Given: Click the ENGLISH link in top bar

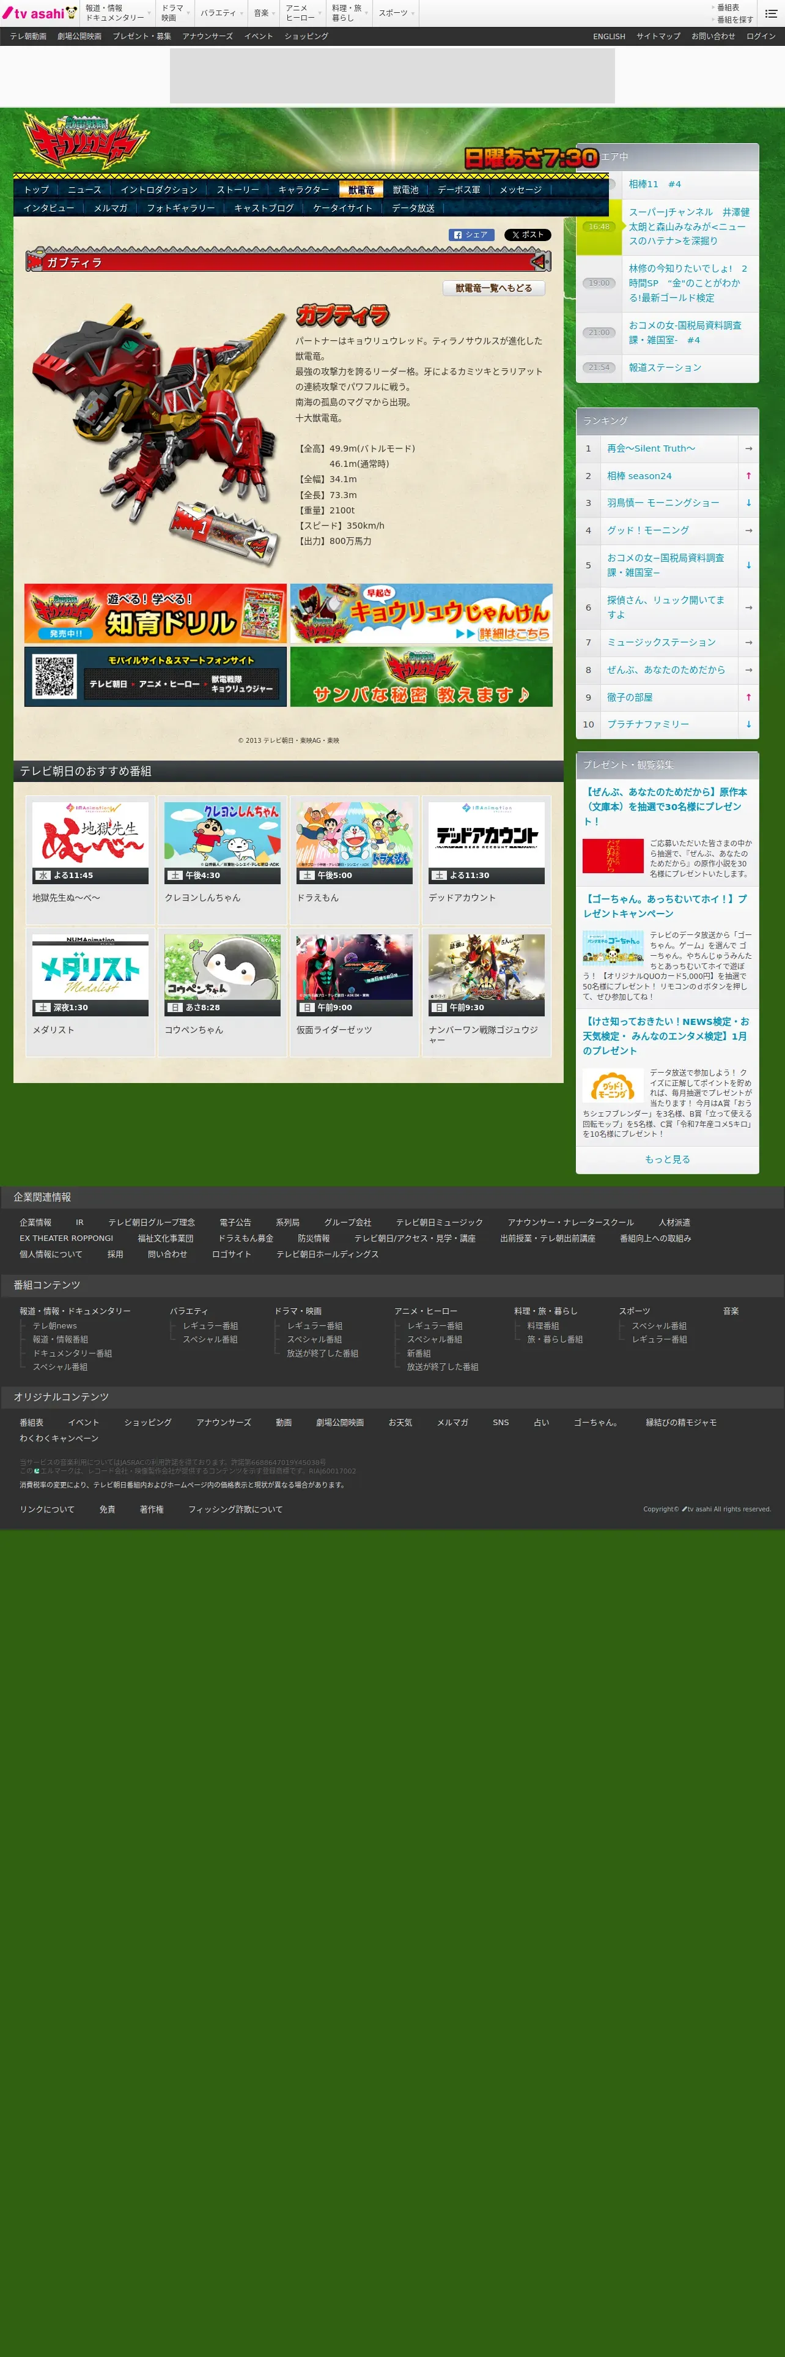Looking at the screenshot, I should tap(609, 37).
